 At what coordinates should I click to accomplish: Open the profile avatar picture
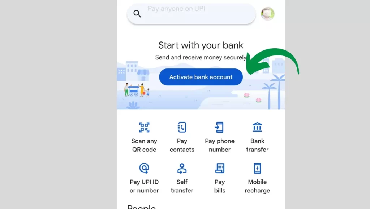click(268, 14)
